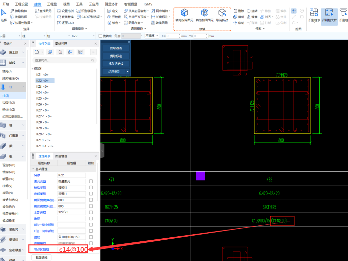Viewport: 348px width, 261px height.
Task: Collapse the 框架柱 tree node
Action: (32, 69)
